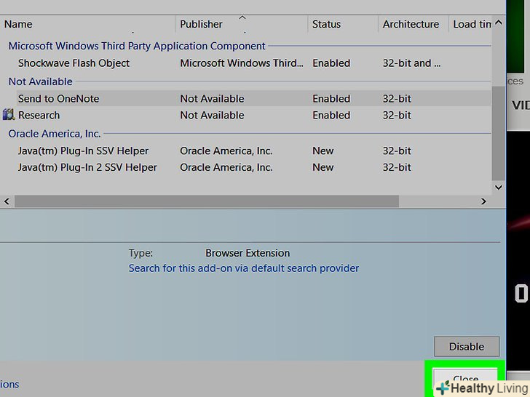Close the Manage Add-ons dialog
Screen dimensions: 530x397
pyautogui.click(x=465, y=379)
